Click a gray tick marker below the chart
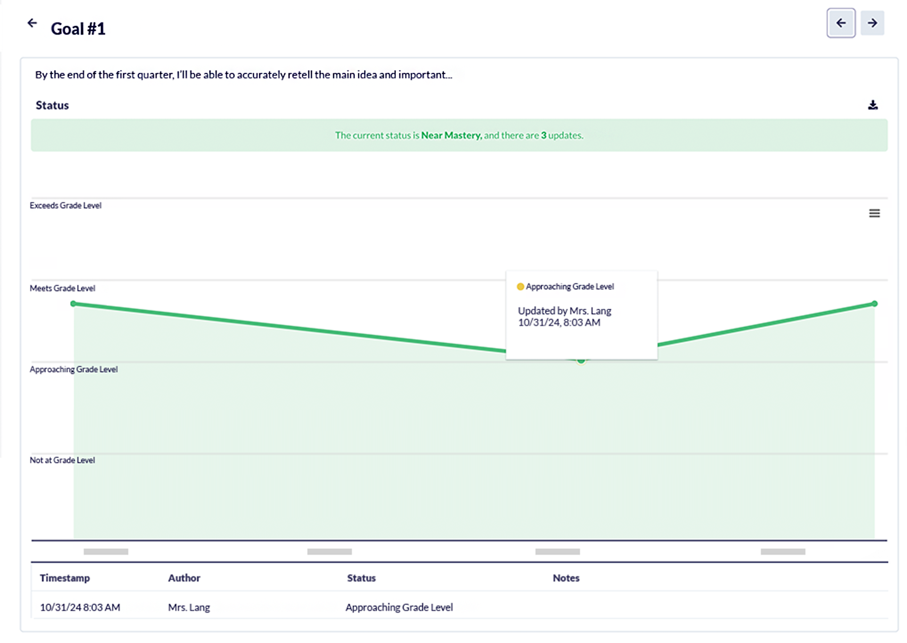Image resolution: width=907 pixels, height=643 pixels. point(106,551)
